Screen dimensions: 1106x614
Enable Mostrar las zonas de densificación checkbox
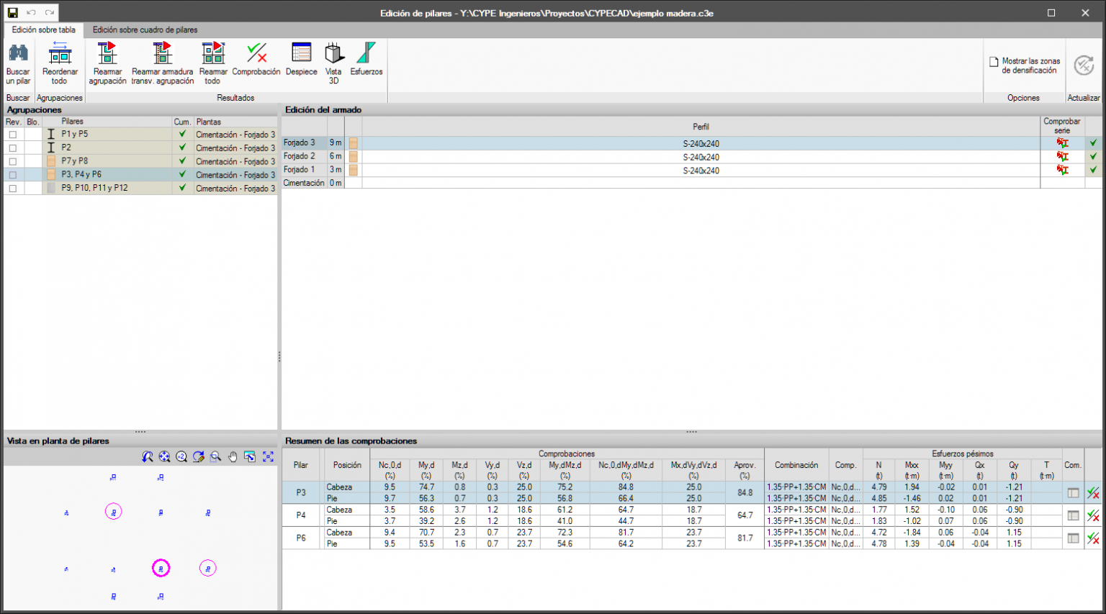click(994, 62)
